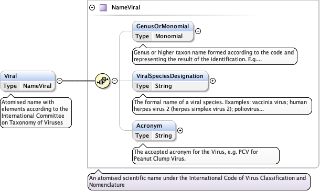
Task: Click the String type of Acronym
Action: 163,135
